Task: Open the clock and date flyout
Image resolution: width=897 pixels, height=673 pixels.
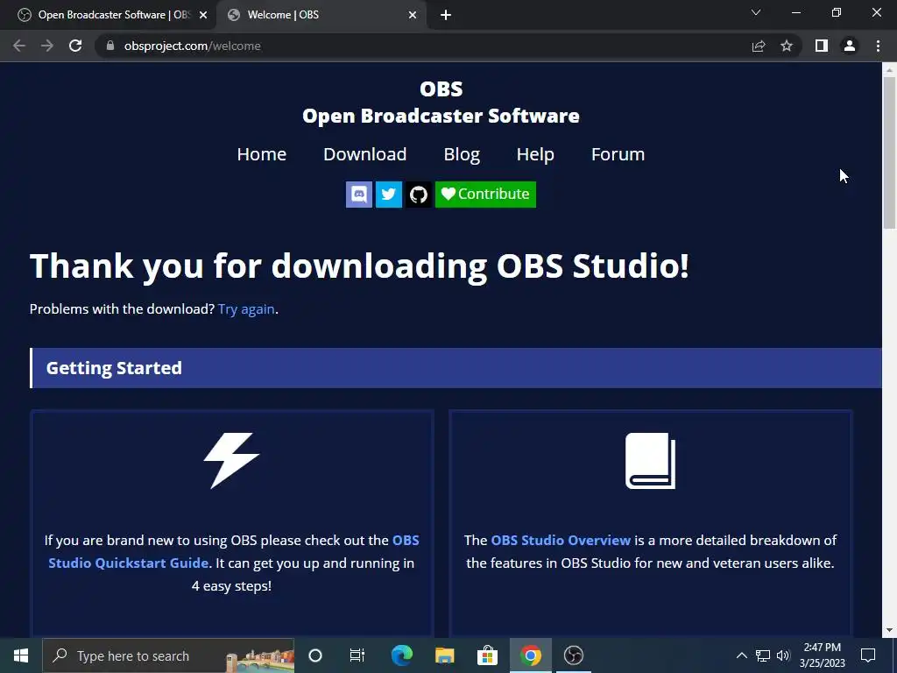Action: coord(822,655)
